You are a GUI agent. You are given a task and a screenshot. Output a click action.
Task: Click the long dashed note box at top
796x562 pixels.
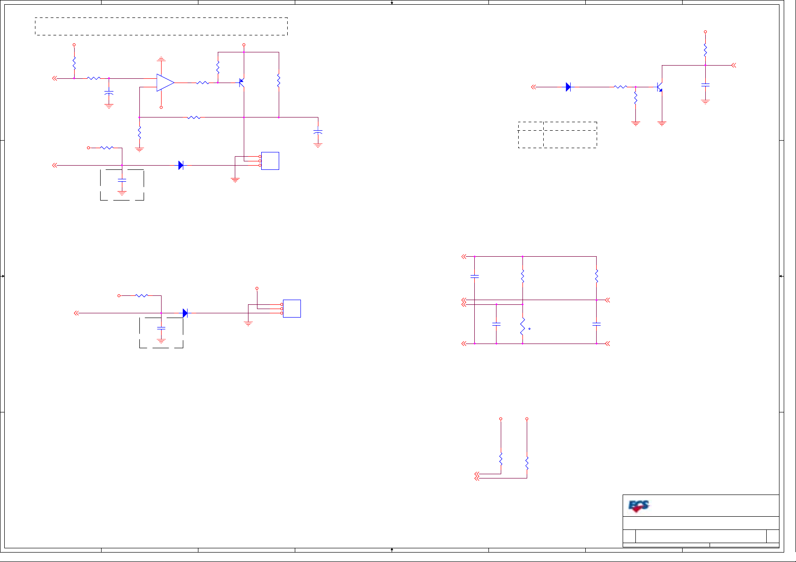point(161,26)
